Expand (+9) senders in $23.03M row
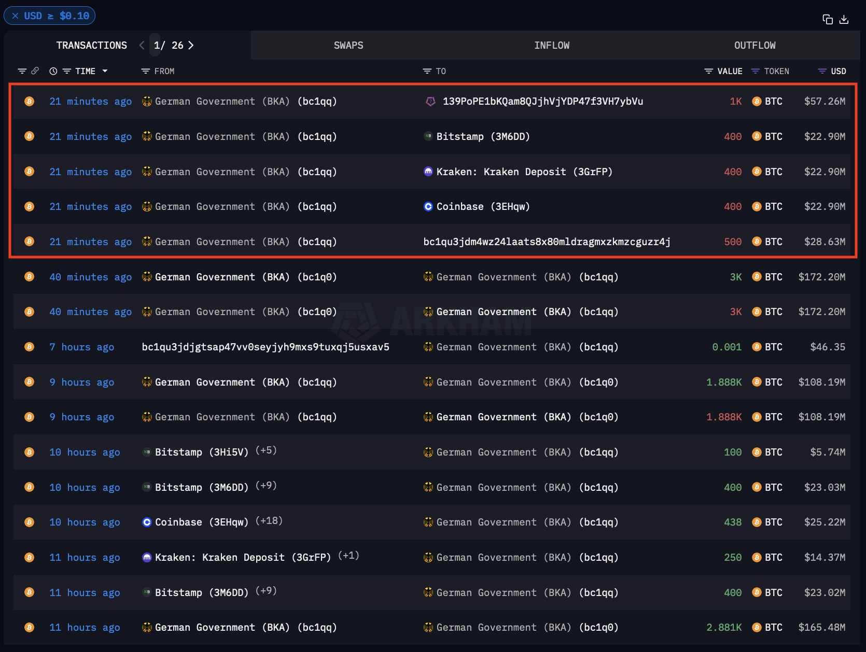The image size is (866, 652). pyautogui.click(x=266, y=486)
